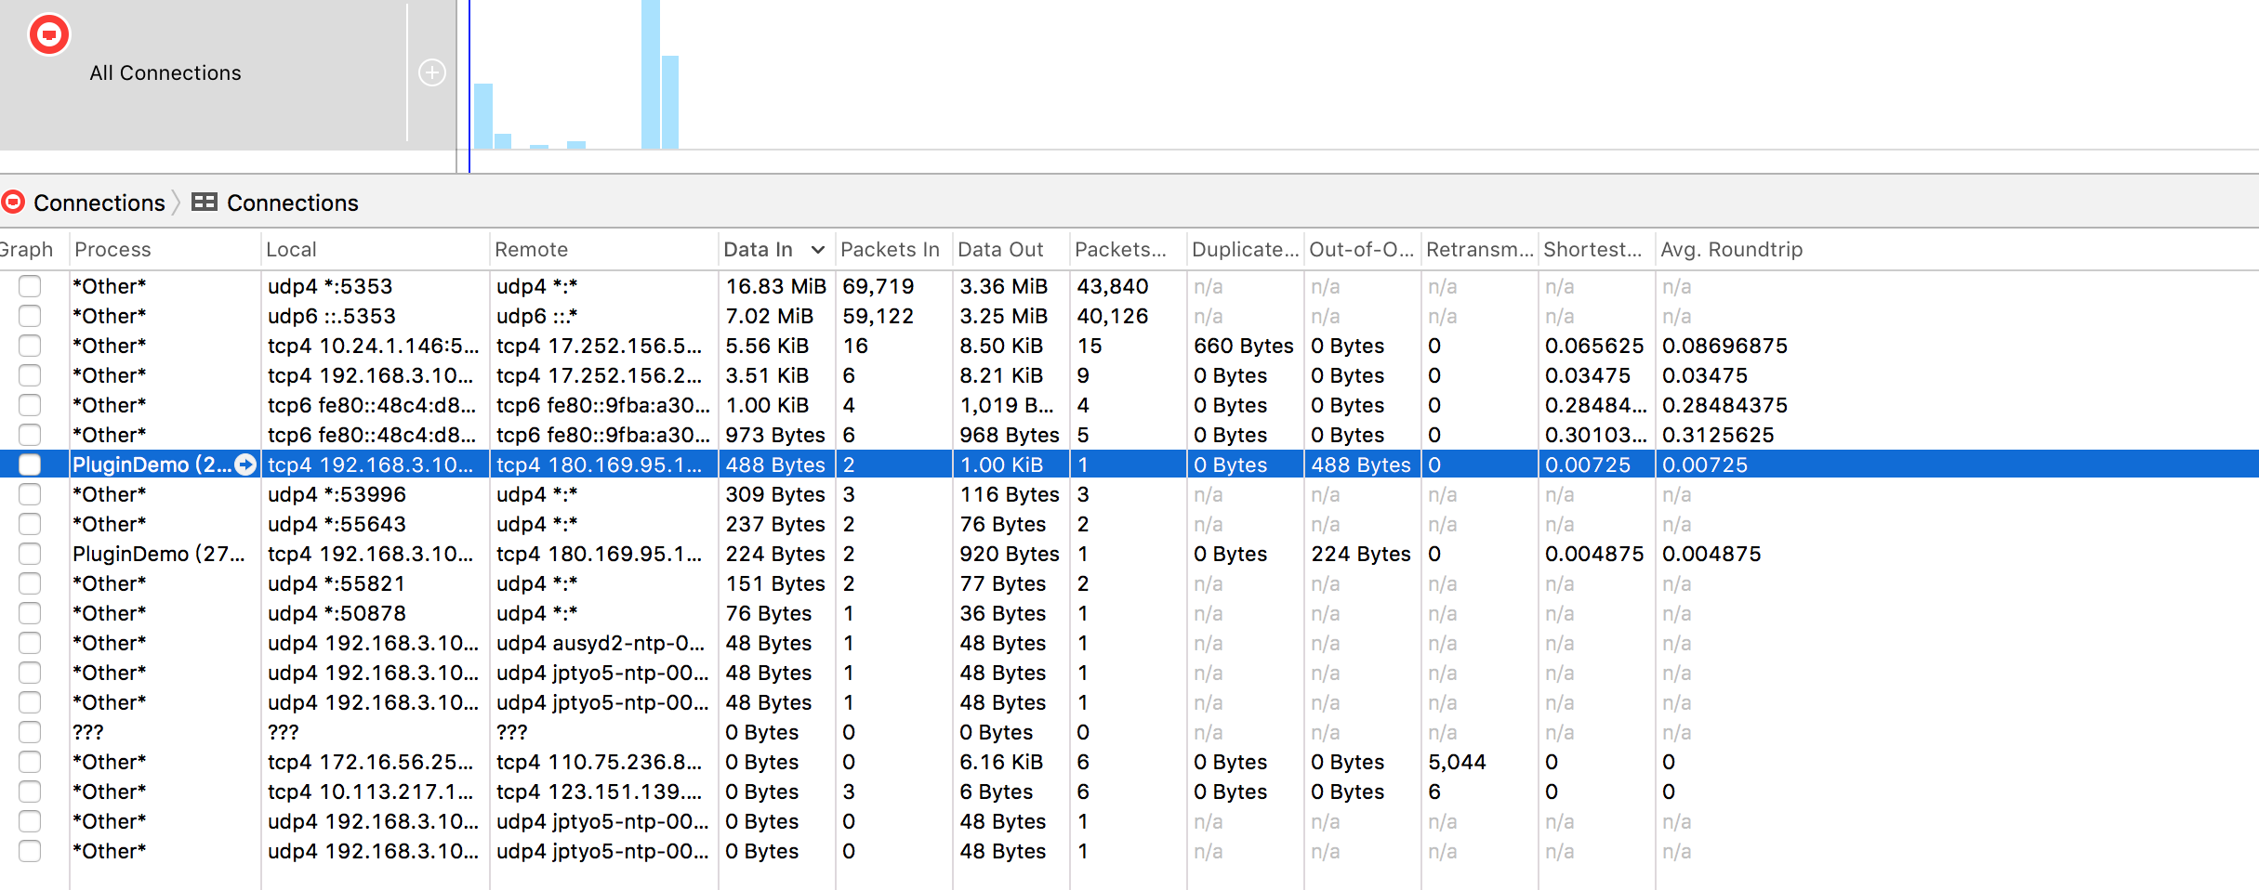
Task: Check graph box for udp4 *:50878 row
Action: 30,613
